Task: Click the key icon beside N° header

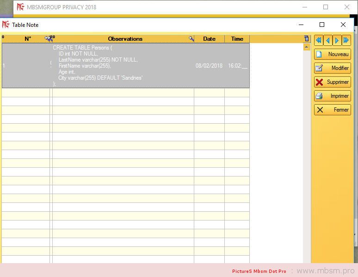Action: pos(49,38)
